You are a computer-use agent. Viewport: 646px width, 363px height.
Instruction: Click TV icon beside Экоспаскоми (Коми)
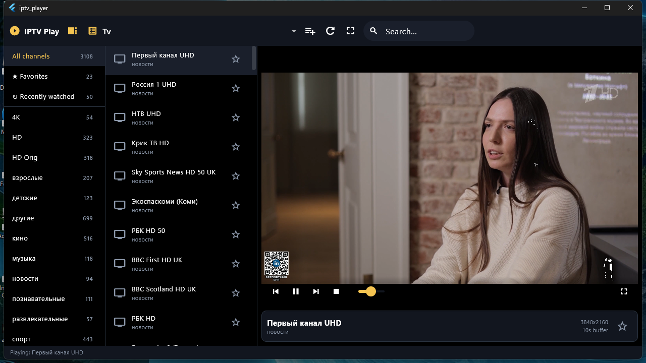120,205
